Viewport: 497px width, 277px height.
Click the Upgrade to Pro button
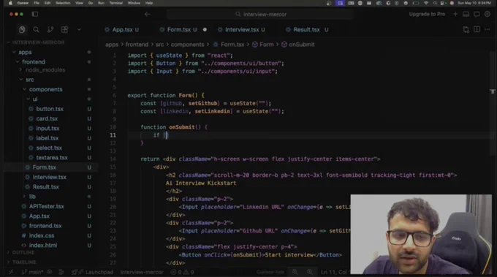427,15
